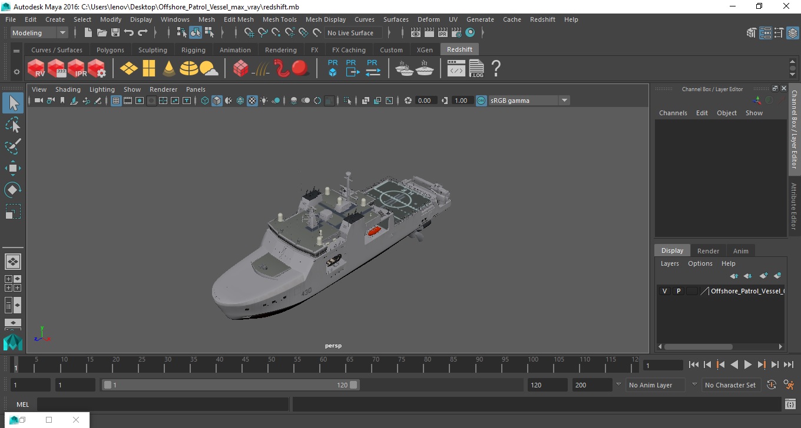Toggle layer playback P box
Screen dimensions: 801x428
click(x=678, y=291)
